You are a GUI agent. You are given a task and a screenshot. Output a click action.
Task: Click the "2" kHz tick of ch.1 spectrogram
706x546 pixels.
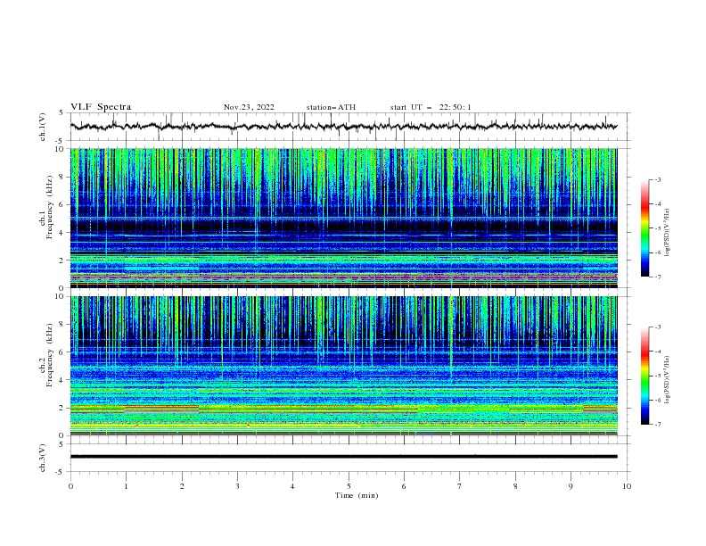coord(63,261)
